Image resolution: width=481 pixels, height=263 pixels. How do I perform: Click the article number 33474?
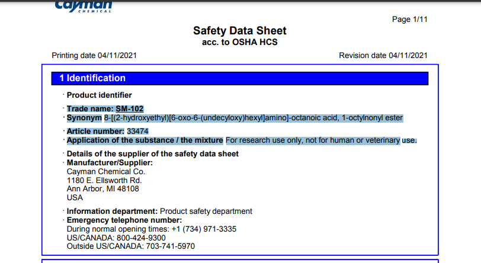click(137, 131)
